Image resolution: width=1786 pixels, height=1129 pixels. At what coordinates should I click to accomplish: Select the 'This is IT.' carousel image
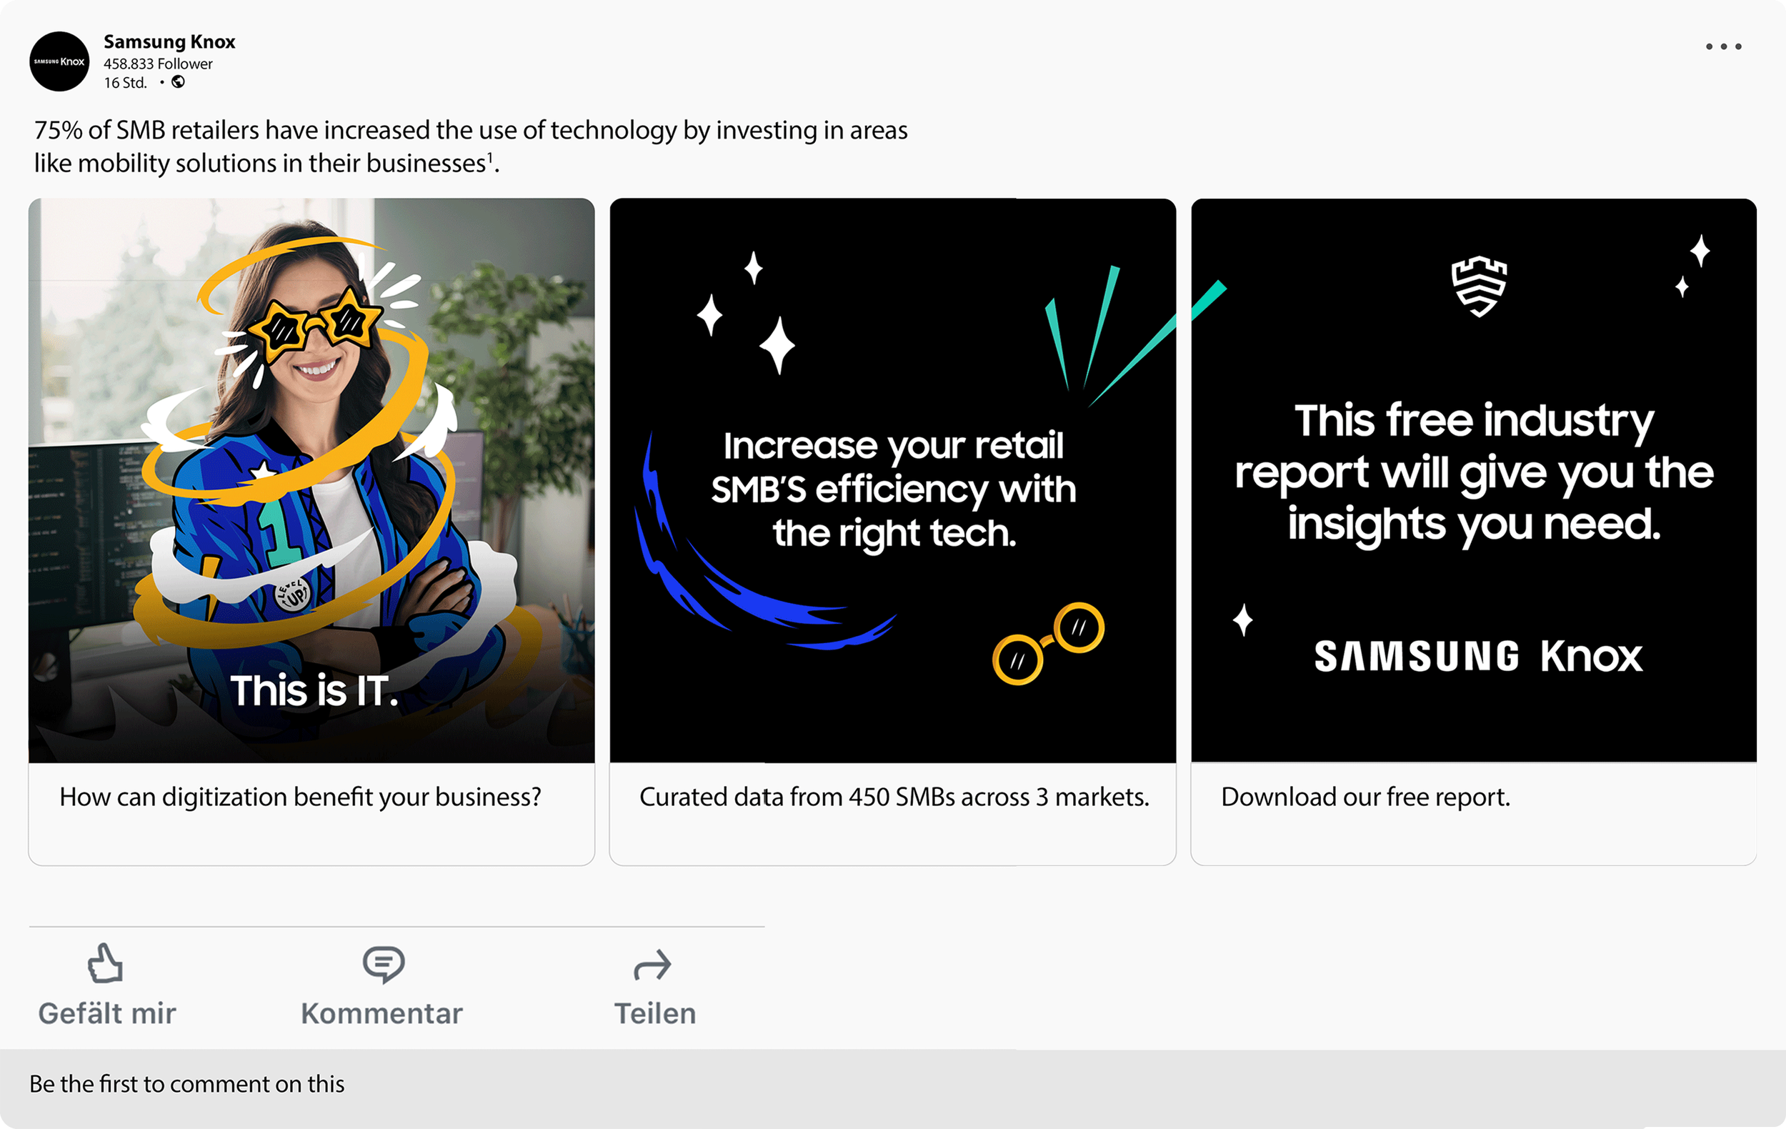point(311,480)
